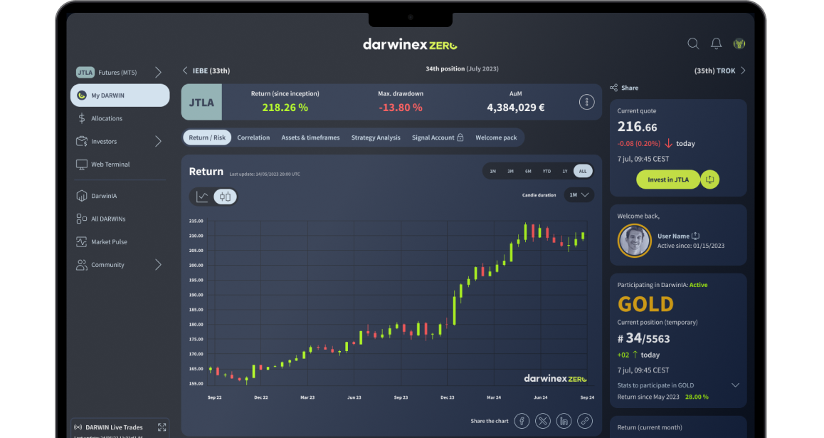Click the edit icon next to User Name
This screenshot has width=824, height=438.
pos(695,236)
